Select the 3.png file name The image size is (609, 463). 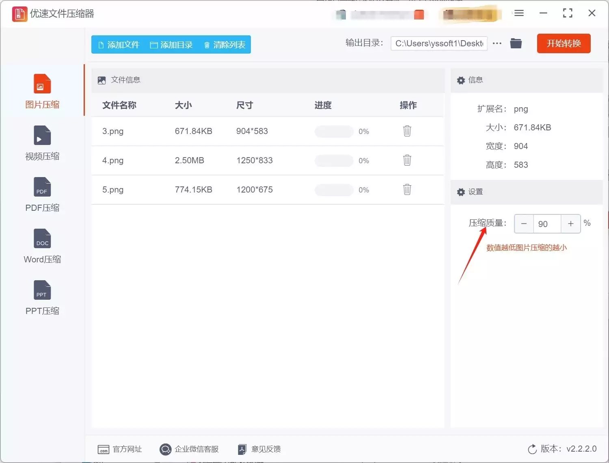113,131
